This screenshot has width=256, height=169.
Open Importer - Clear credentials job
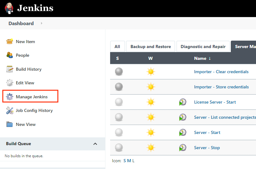[x=221, y=72]
